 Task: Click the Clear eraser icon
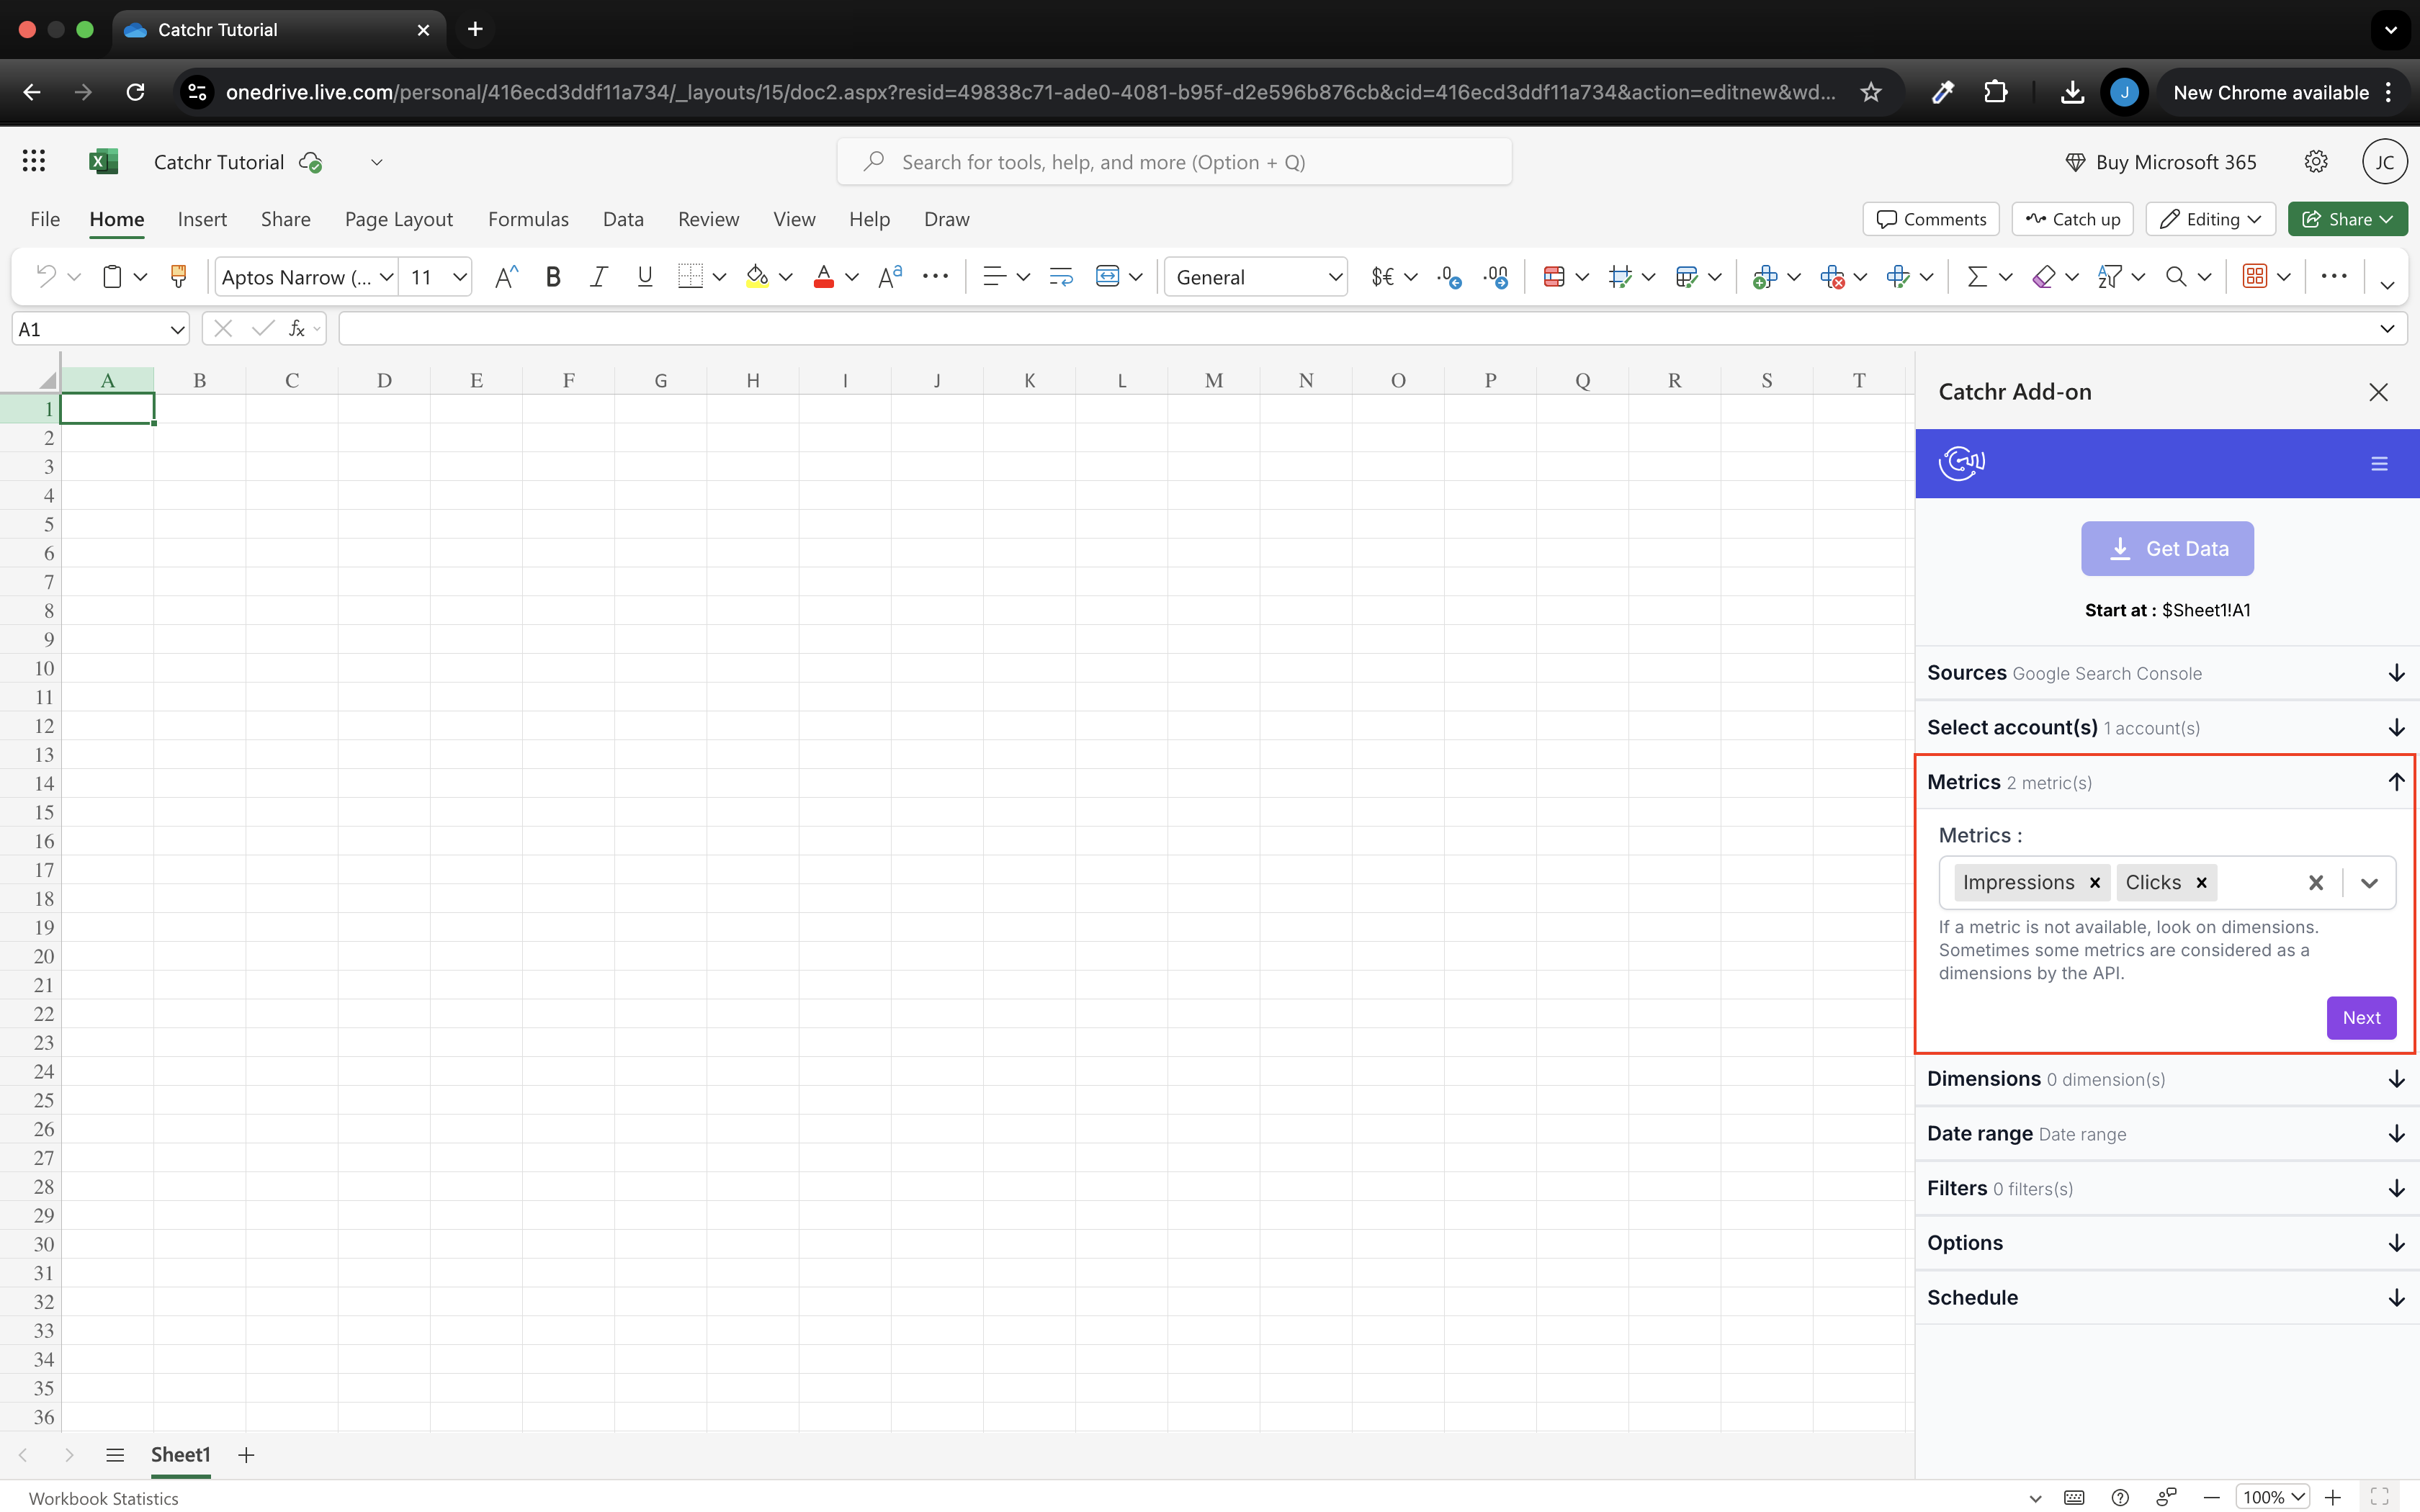(x=2044, y=277)
